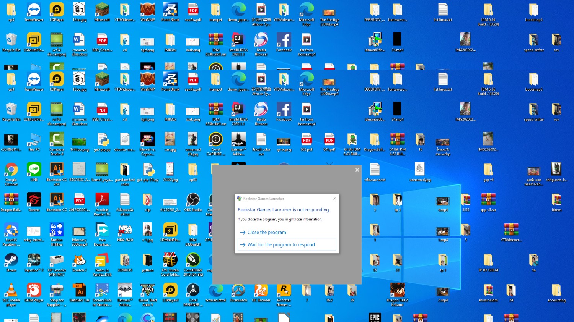Open Screenshots in Yandex shortcut
Viewport: 574px width, 322px height.
pos(102,295)
